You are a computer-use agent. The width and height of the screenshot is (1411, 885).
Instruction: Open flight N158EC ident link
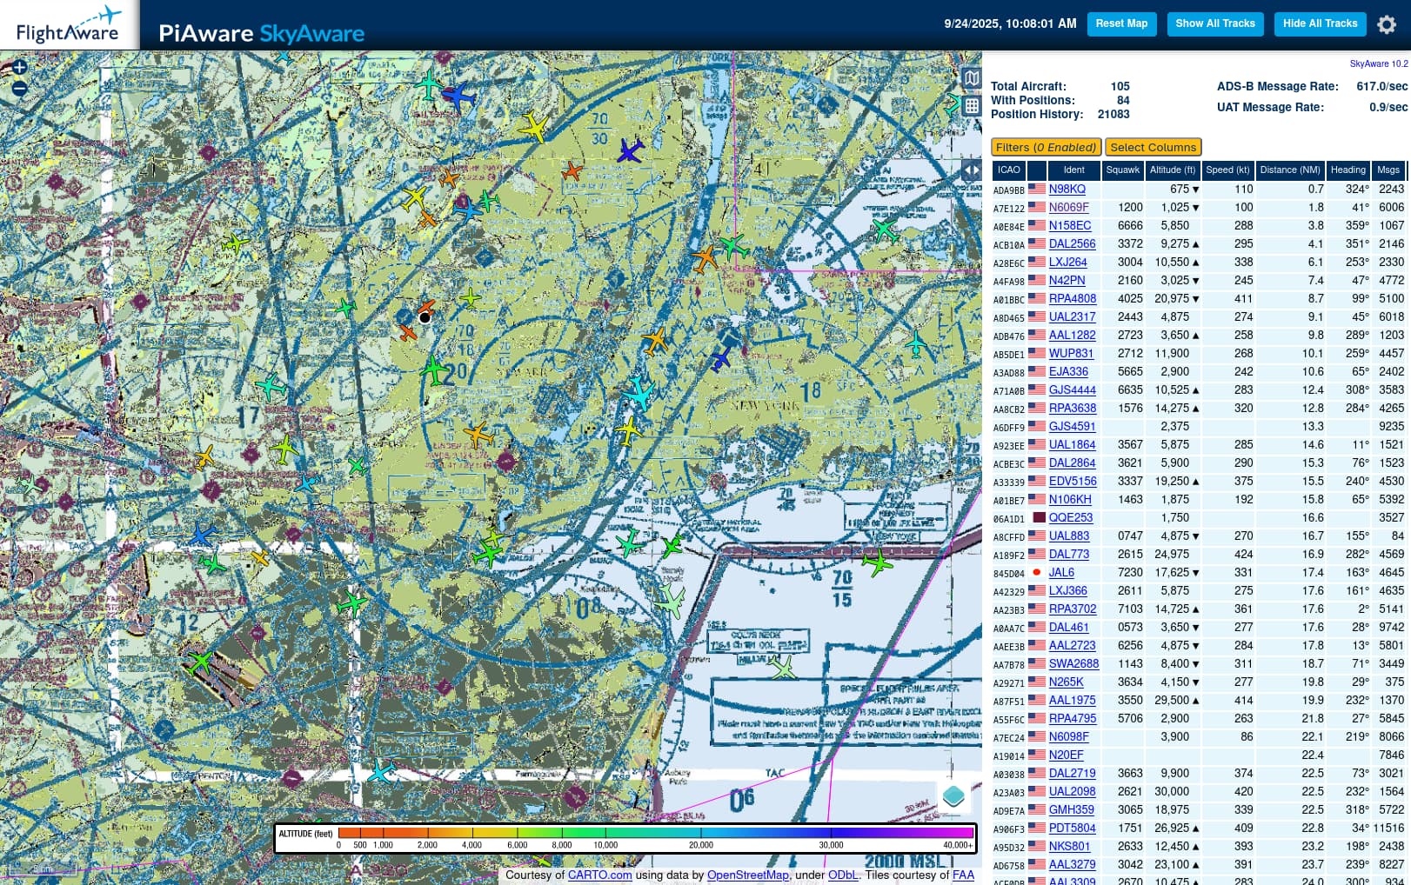coord(1069,225)
